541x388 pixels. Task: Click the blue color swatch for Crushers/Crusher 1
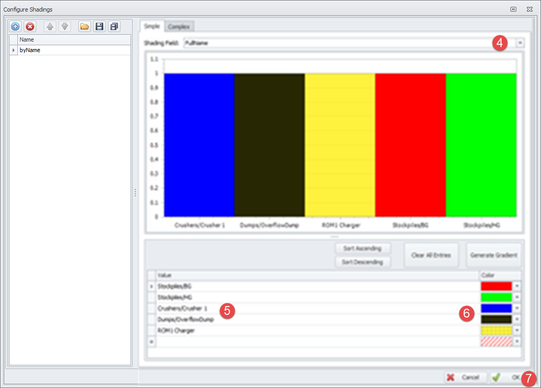(x=495, y=308)
